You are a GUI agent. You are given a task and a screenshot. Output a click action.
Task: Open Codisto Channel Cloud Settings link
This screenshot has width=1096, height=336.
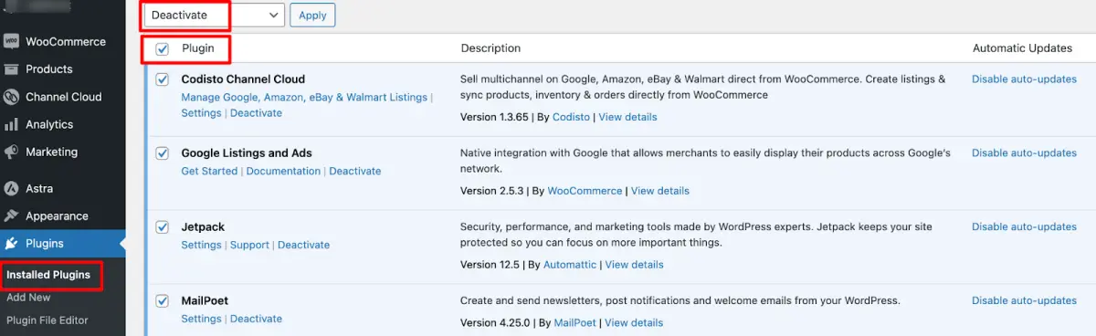point(201,113)
